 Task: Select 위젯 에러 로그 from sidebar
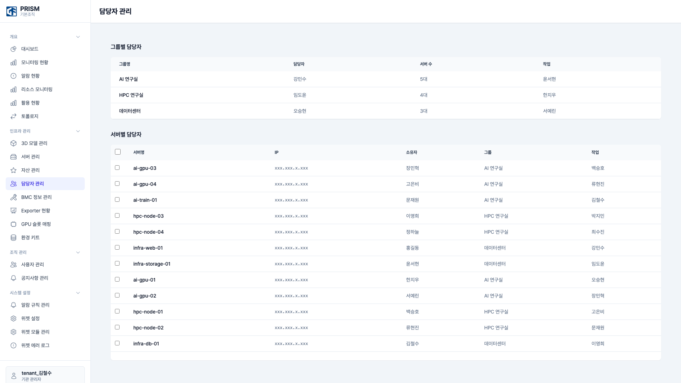tap(45, 345)
